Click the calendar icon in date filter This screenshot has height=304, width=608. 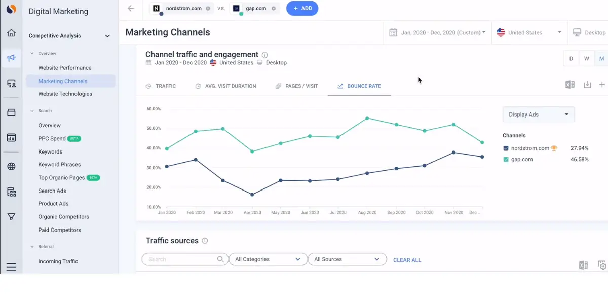pyautogui.click(x=393, y=32)
